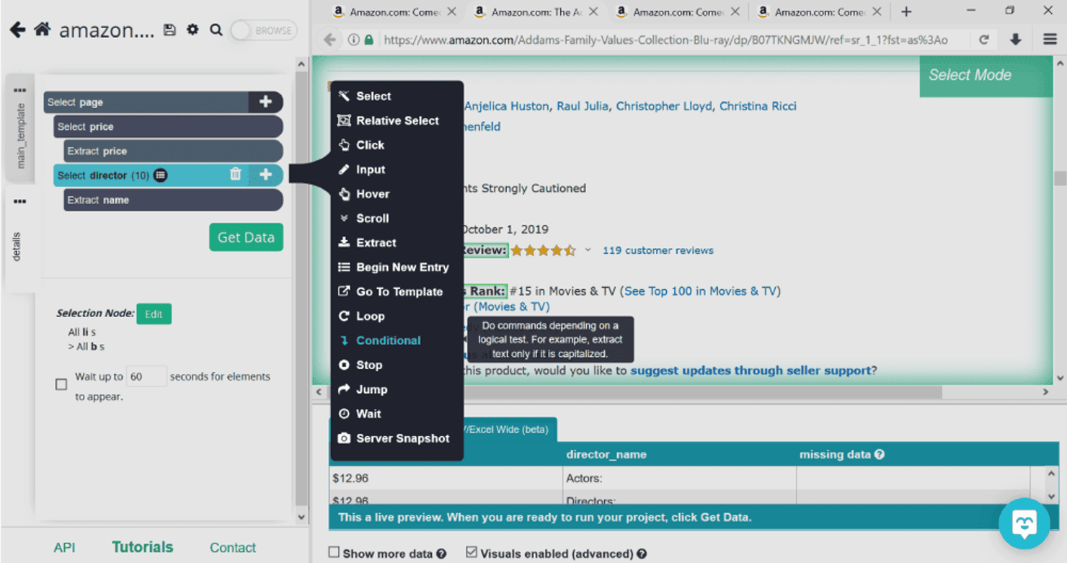Click help icon beside Show more data
Viewport: 1067px width, 563px height.
(x=441, y=554)
